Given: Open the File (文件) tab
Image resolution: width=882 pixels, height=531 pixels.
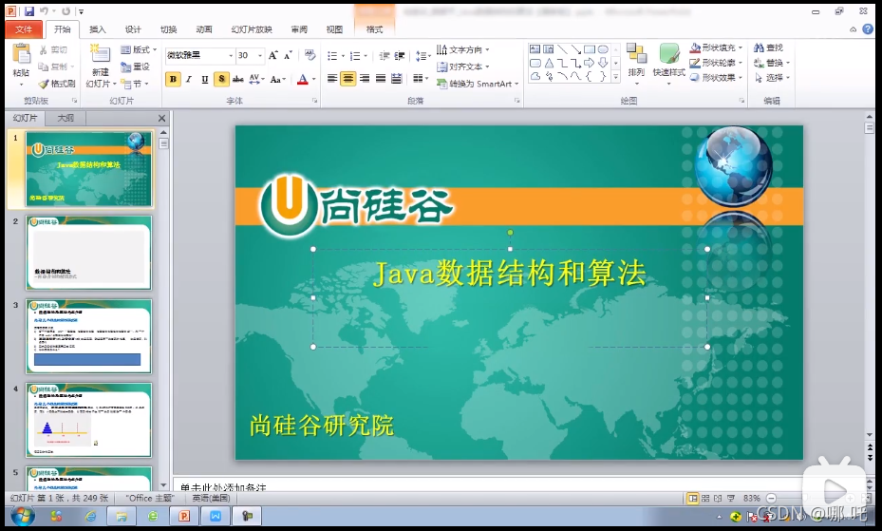Looking at the screenshot, I should (x=24, y=29).
